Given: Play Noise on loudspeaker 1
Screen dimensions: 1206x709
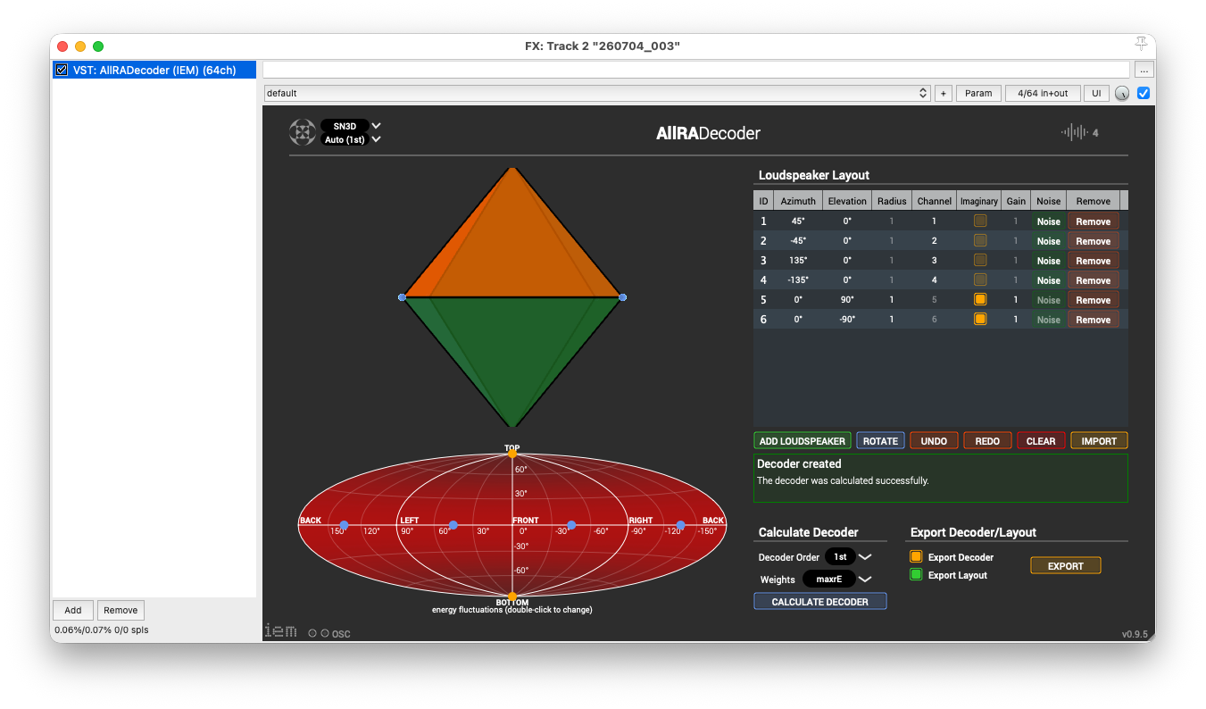Looking at the screenshot, I should click(1049, 221).
